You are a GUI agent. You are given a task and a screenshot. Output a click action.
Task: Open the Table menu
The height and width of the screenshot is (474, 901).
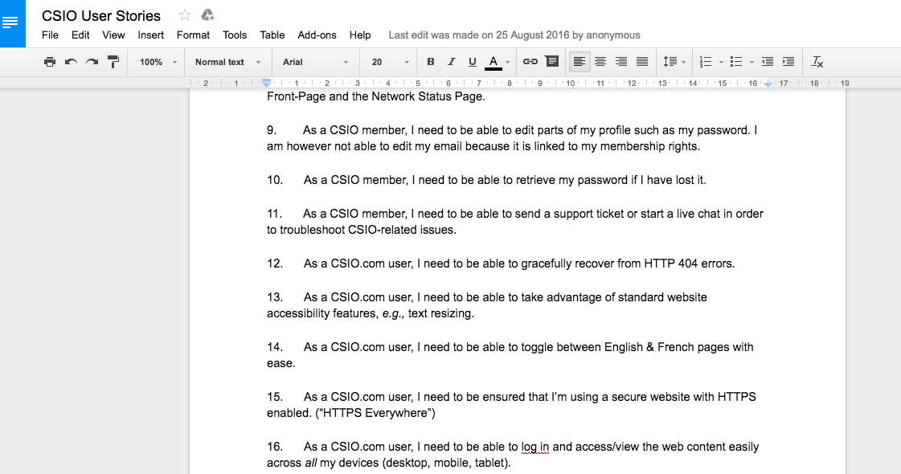272,35
